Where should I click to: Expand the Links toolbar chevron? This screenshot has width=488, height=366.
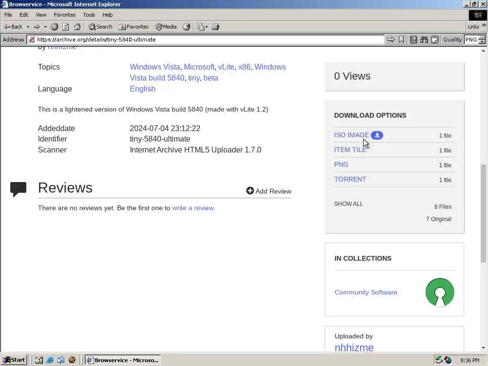coord(484,26)
